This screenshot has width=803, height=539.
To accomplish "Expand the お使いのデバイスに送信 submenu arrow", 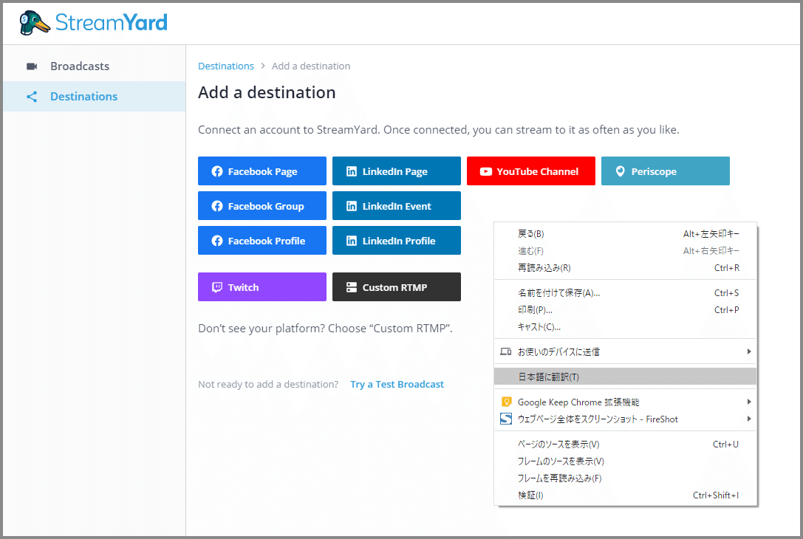I will [748, 351].
